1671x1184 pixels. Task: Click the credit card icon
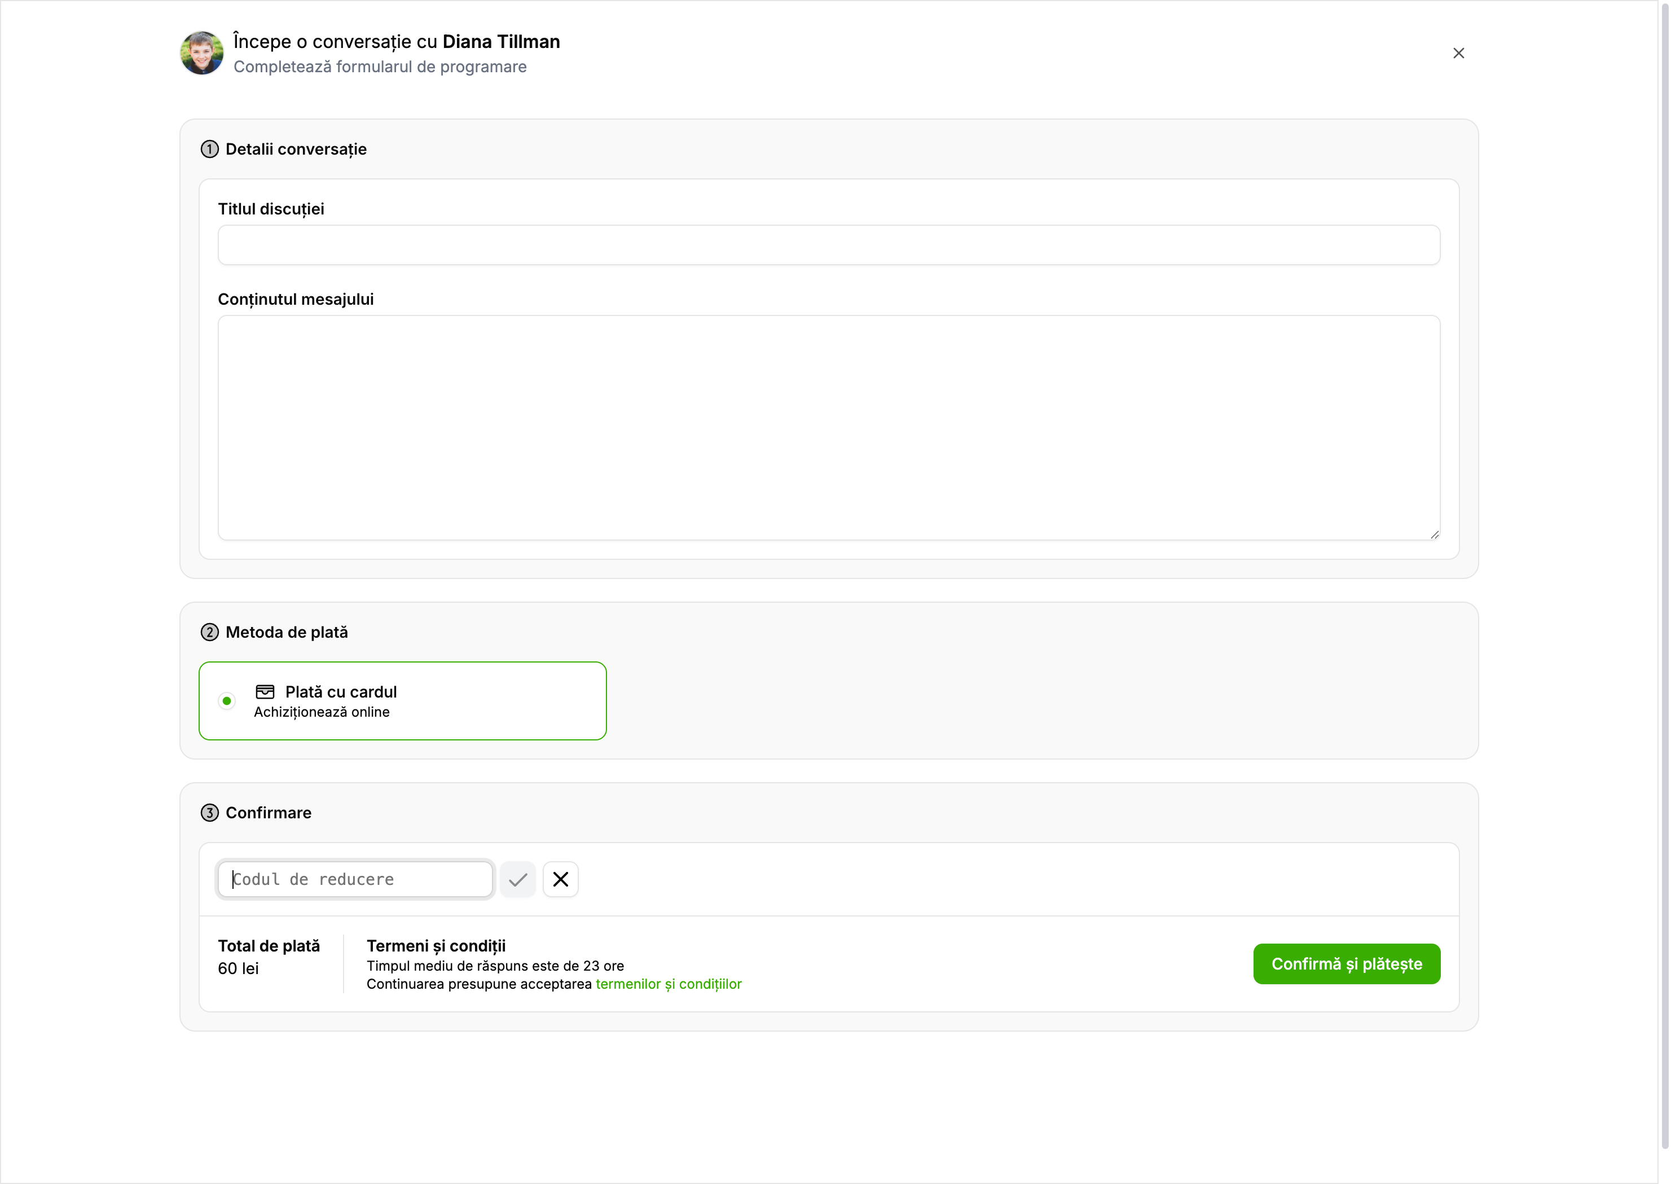[265, 692]
